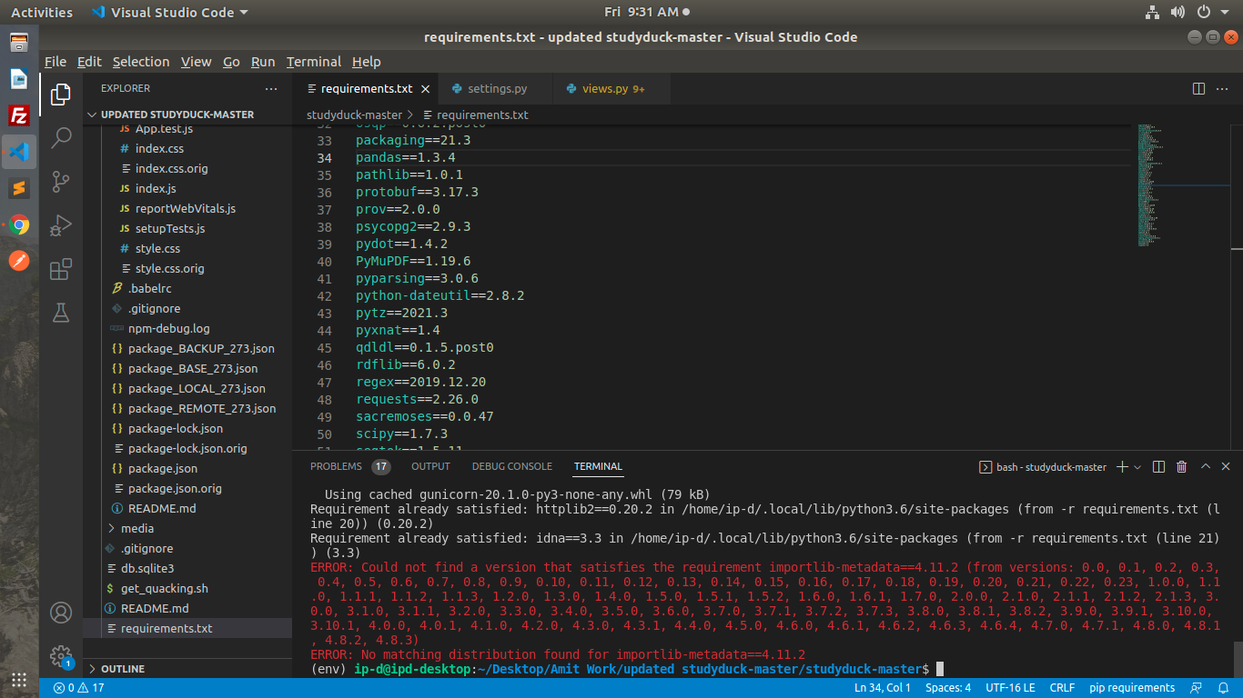Screen dimensions: 1243x698
Task: Open the Run and Debug view
Action: coord(61,224)
